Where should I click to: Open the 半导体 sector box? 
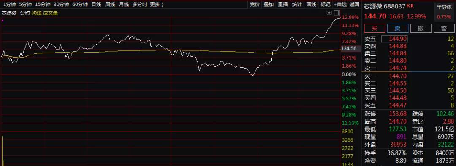(x=444, y=12)
